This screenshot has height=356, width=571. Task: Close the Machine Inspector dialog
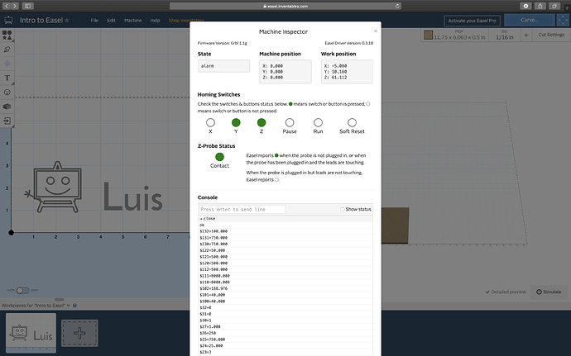point(376,31)
